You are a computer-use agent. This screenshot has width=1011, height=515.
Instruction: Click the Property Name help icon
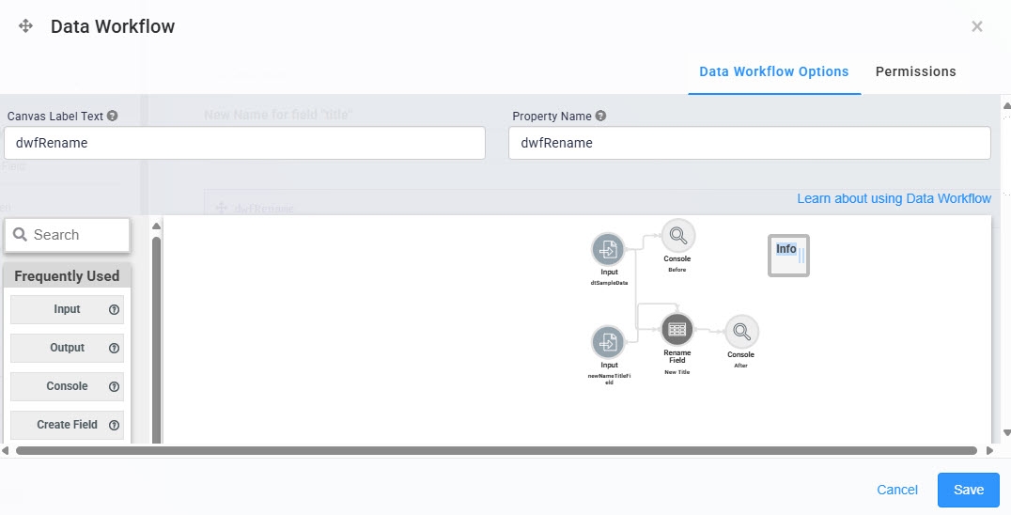pyautogui.click(x=600, y=116)
